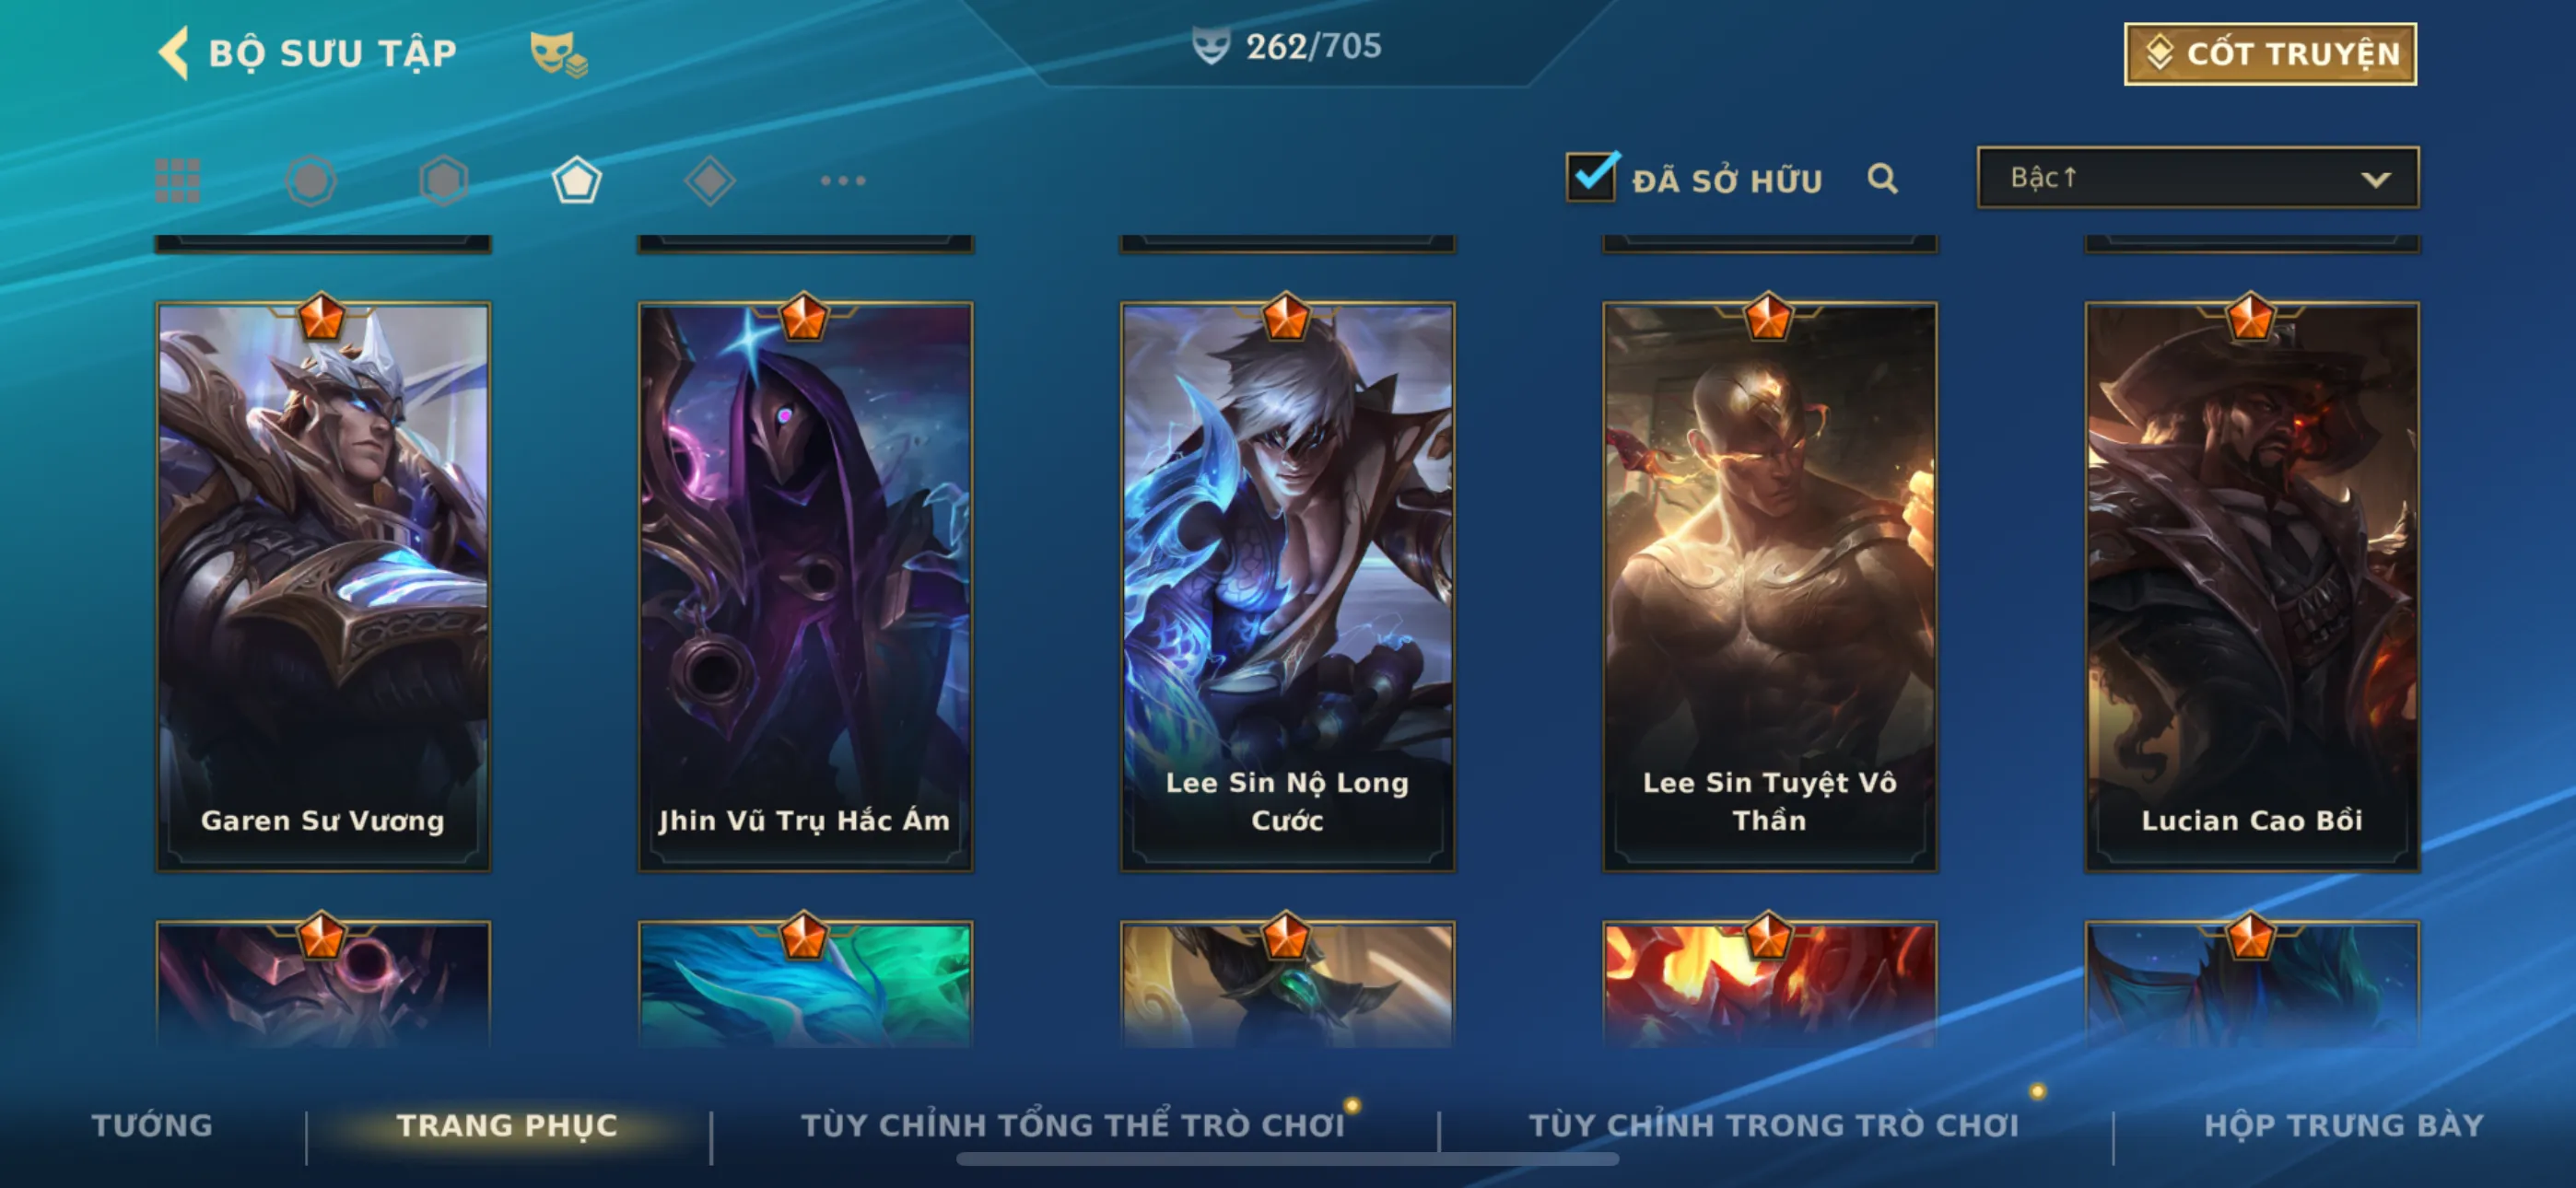Filter by the hexagon rarity tier icon

[444, 181]
